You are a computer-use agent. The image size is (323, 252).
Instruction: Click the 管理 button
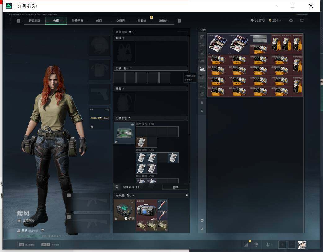175,187
